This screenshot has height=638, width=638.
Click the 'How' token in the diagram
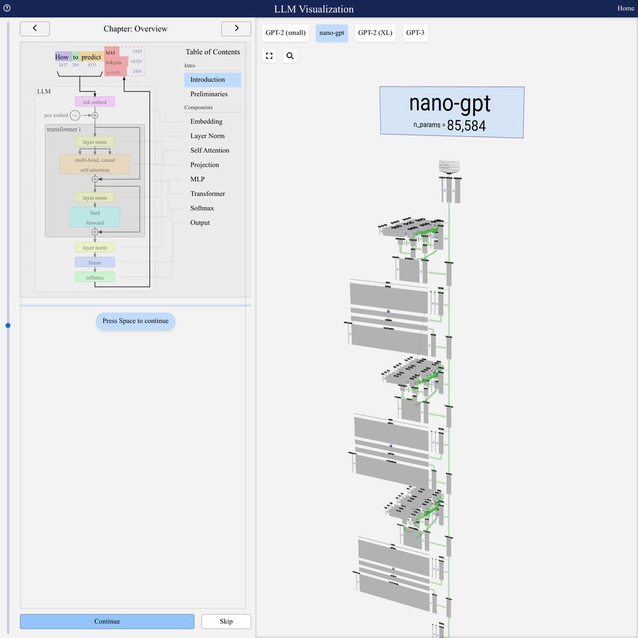coord(62,57)
